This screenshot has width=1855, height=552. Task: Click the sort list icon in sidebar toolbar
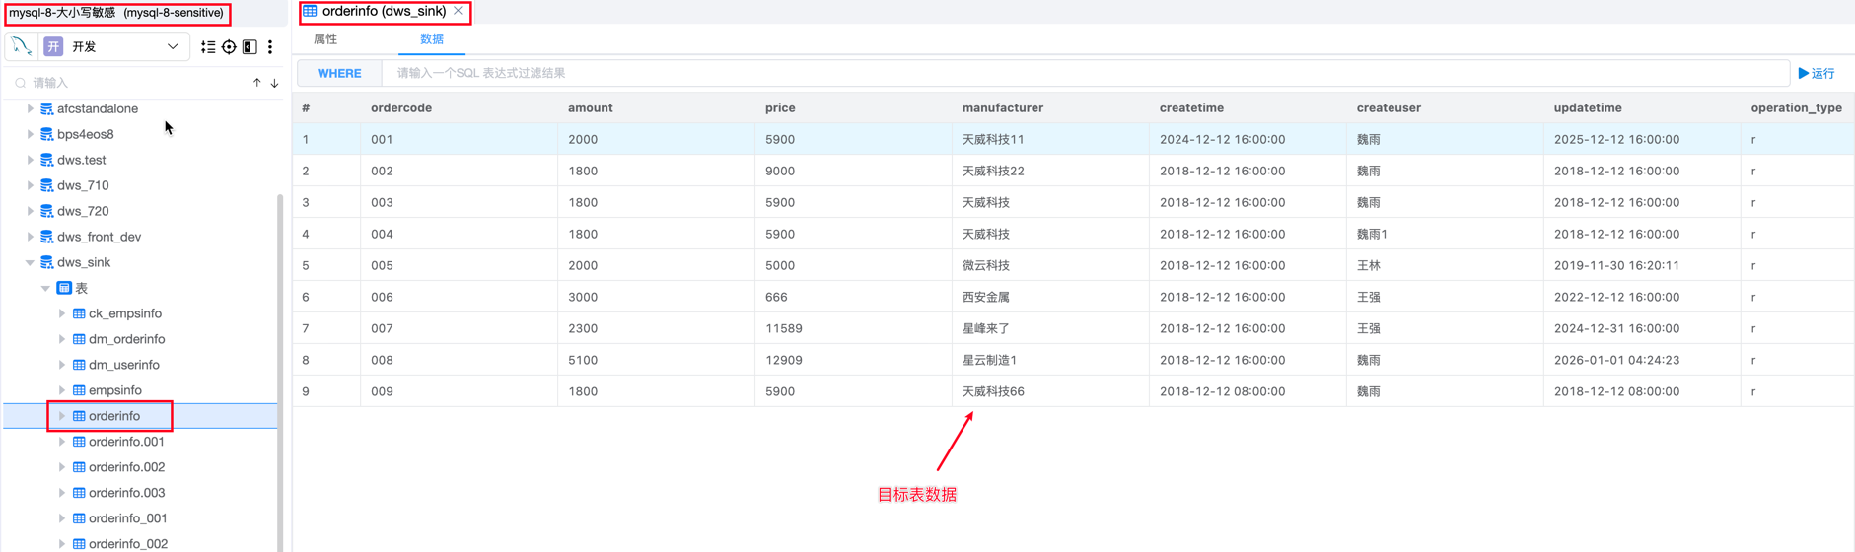pyautogui.click(x=208, y=46)
